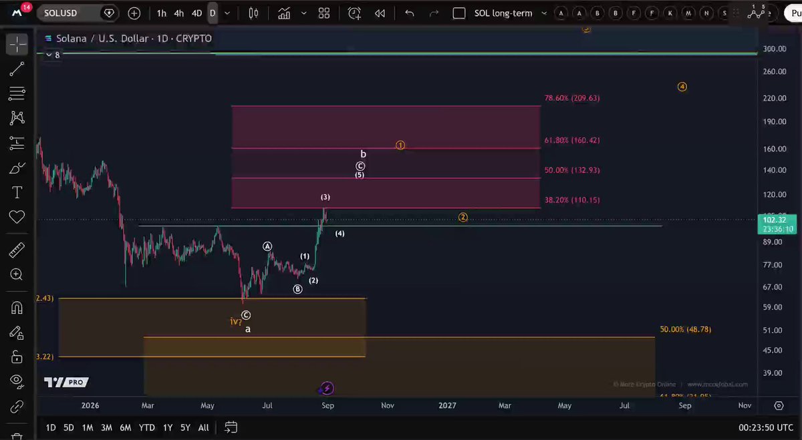
Task: Redo the last undone action
Action: 434,13
